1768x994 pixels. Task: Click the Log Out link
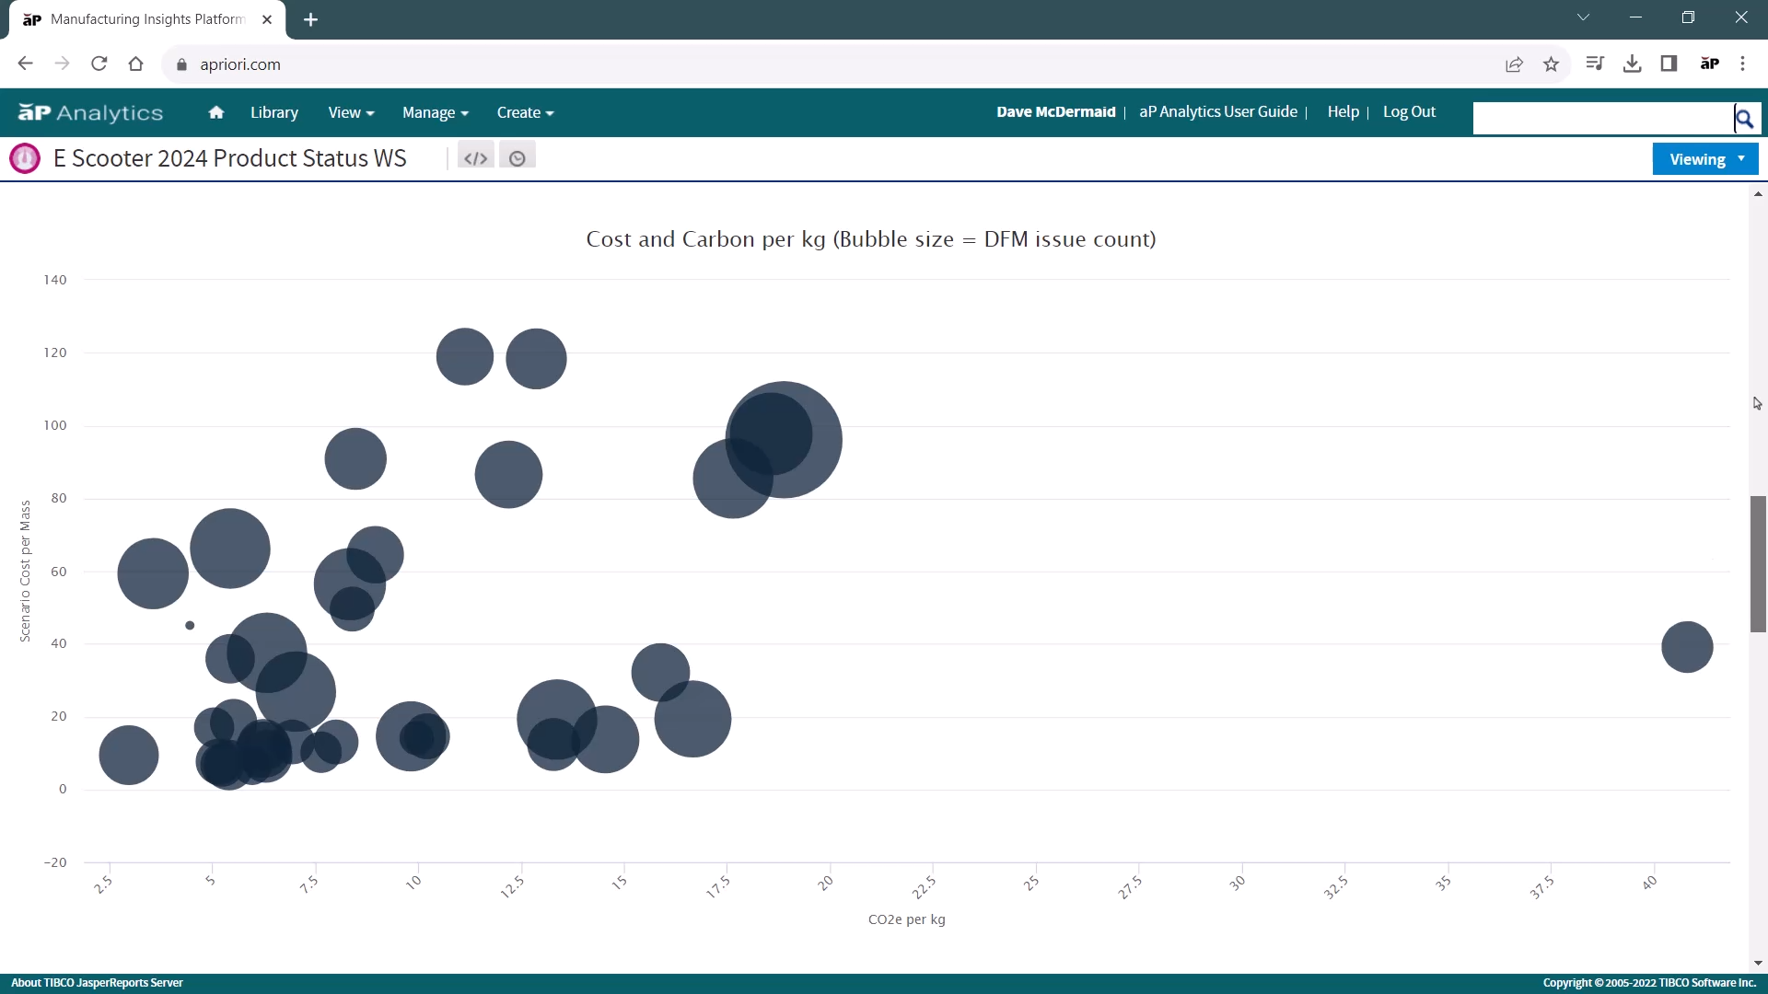click(1409, 111)
